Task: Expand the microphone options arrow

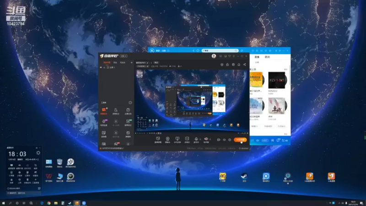Action: (x=200, y=139)
